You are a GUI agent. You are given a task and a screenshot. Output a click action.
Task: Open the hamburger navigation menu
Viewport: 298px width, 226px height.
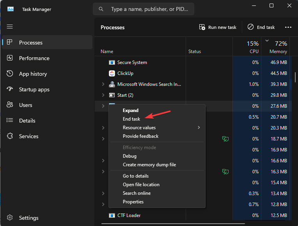click(10, 27)
